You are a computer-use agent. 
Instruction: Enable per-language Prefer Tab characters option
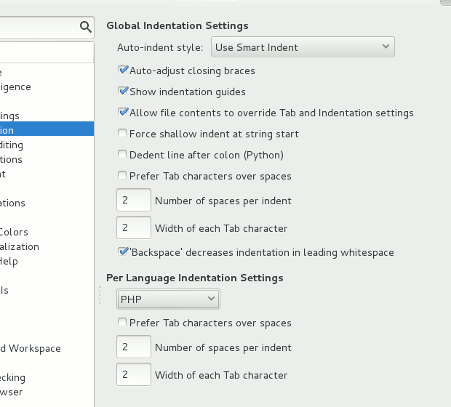[123, 323]
